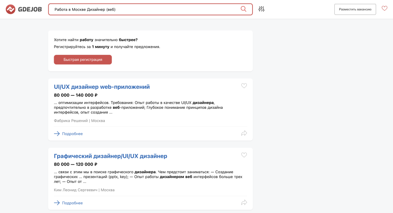Open Подробнее for Ким Леонид Сергеевич vacancy
The width and height of the screenshot is (393, 213).
pyautogui.click(x=73, y=203)
